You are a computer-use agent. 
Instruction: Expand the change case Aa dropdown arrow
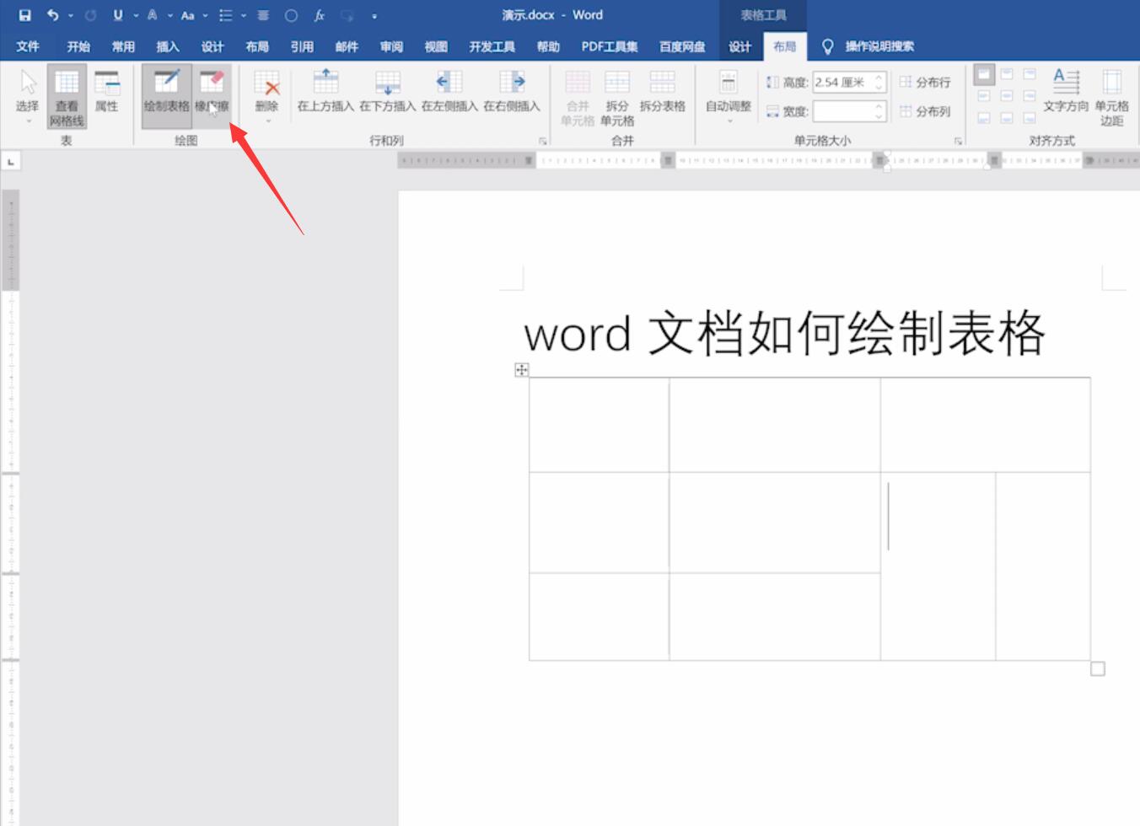point(205,16)
